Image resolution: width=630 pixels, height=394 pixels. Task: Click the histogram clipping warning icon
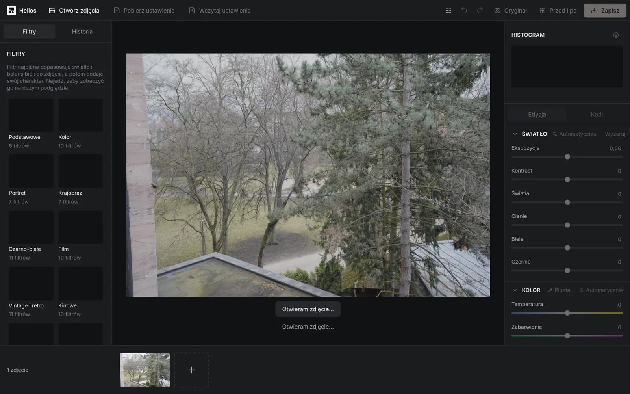(x=616, y=35)
